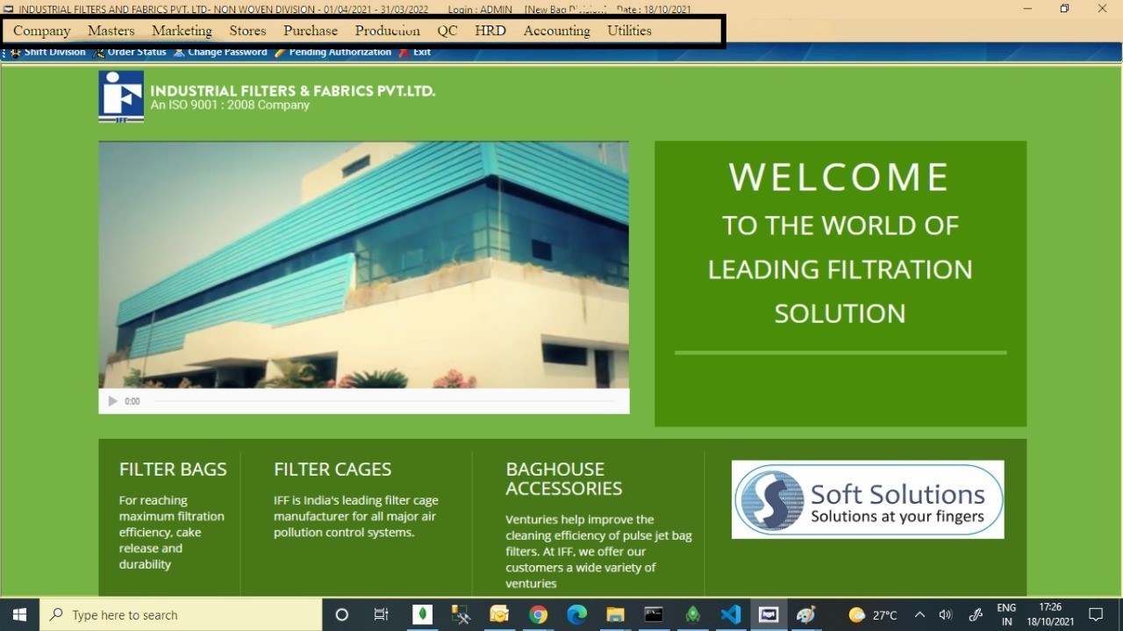Click the Change Password toolbar button

click(x=220, y=53)
